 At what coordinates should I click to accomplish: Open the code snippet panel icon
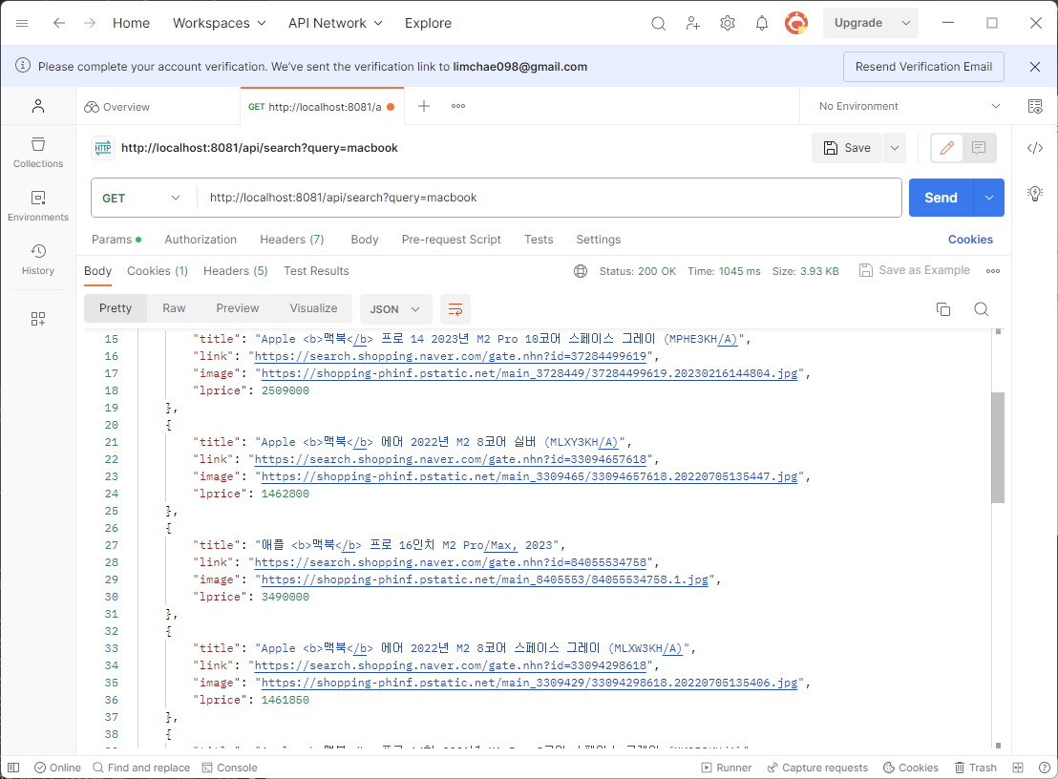tap(1035, 148)
